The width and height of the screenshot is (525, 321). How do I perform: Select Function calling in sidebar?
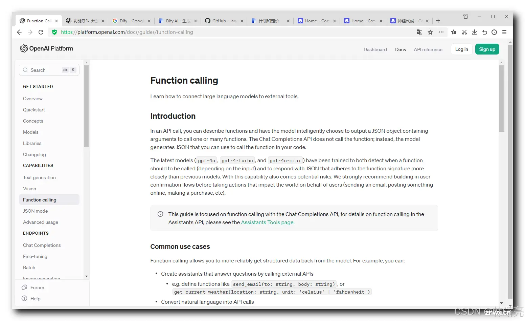tap(49, 200)
